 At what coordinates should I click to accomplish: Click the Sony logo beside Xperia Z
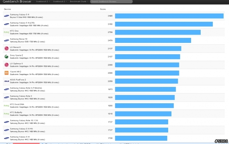click(x=6, y=56)
